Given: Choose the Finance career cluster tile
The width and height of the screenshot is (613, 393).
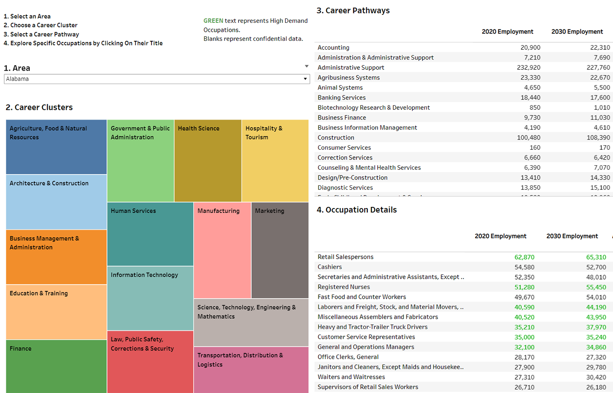Looking at the screenshot, I should (x=56, y=366).
